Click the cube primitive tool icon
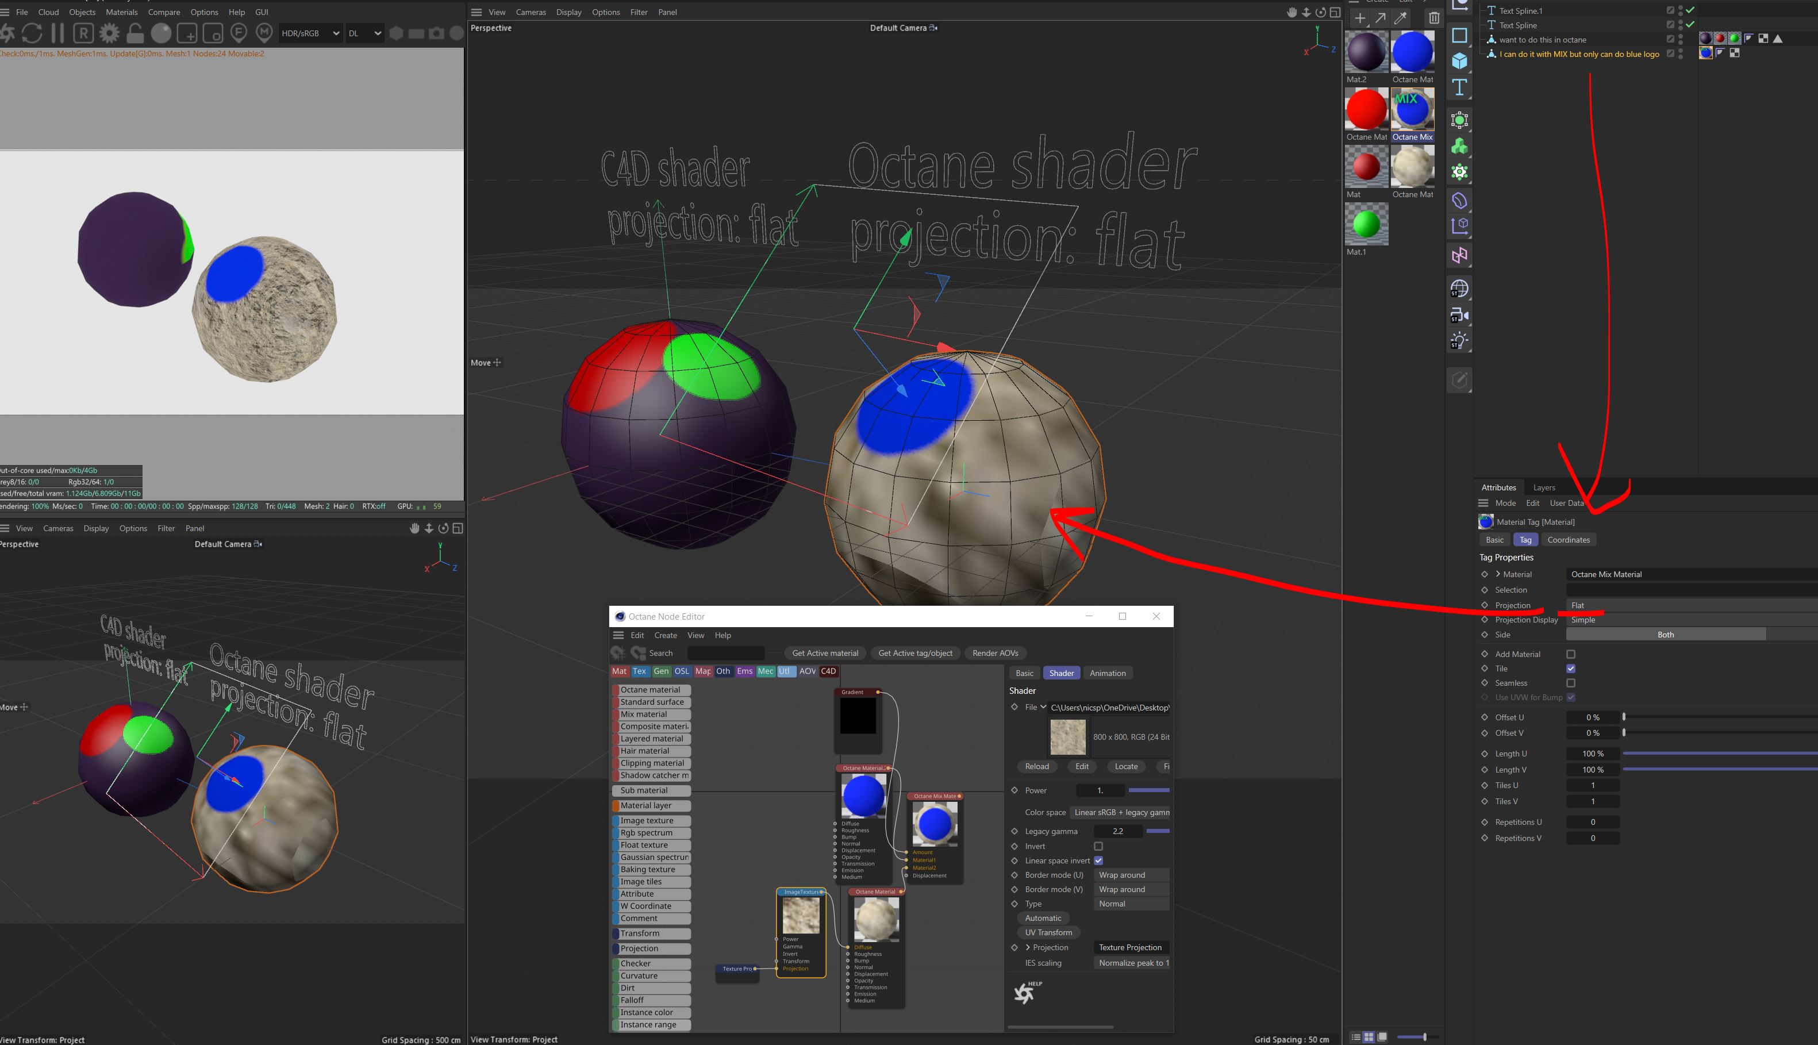The image size is (1818, 1045). (x=1459, y=61)
